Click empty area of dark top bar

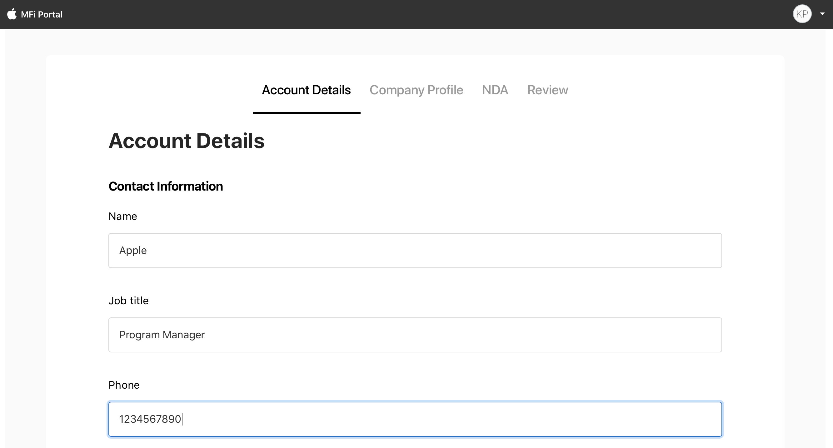point(420,14)
